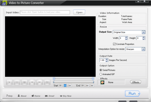Click the Run button
Viewport: 151px width, 102px height.
pyautogui.click(x=133, y=94)
